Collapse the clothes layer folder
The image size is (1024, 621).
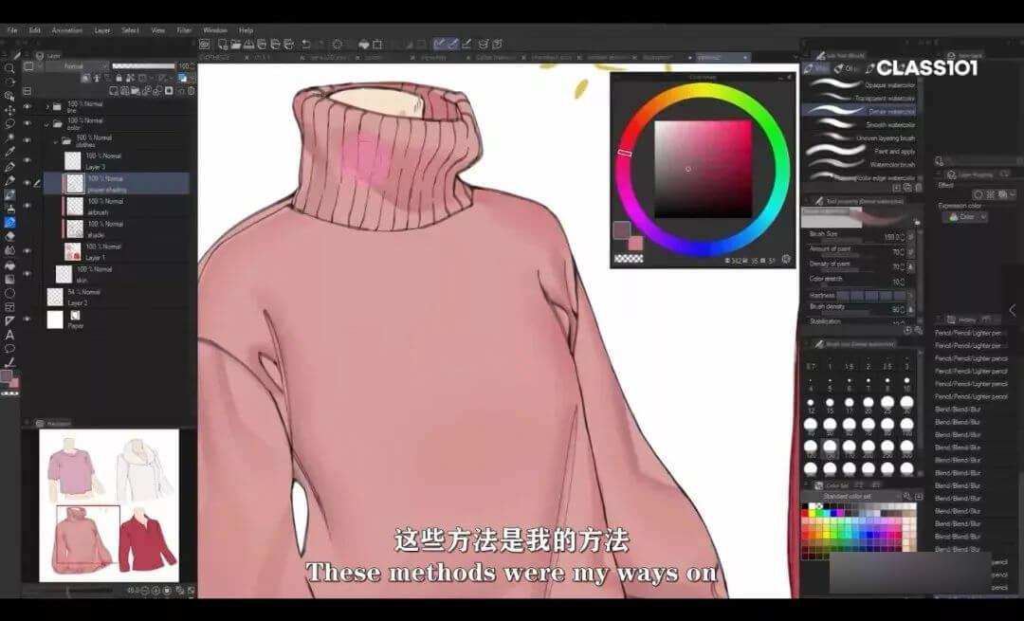pyautogui.click(x=56, y=139)
